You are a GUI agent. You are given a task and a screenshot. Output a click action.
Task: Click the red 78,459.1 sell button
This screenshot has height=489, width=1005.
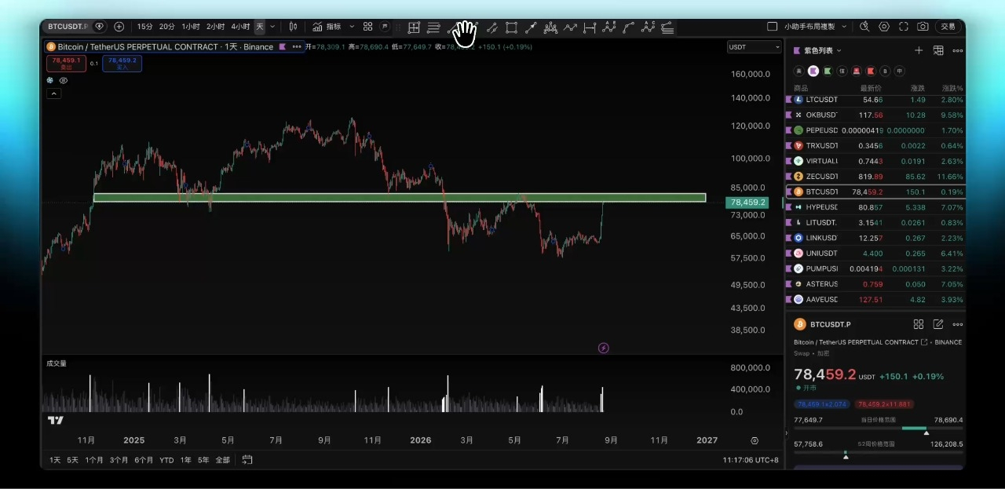click(66, 64)
